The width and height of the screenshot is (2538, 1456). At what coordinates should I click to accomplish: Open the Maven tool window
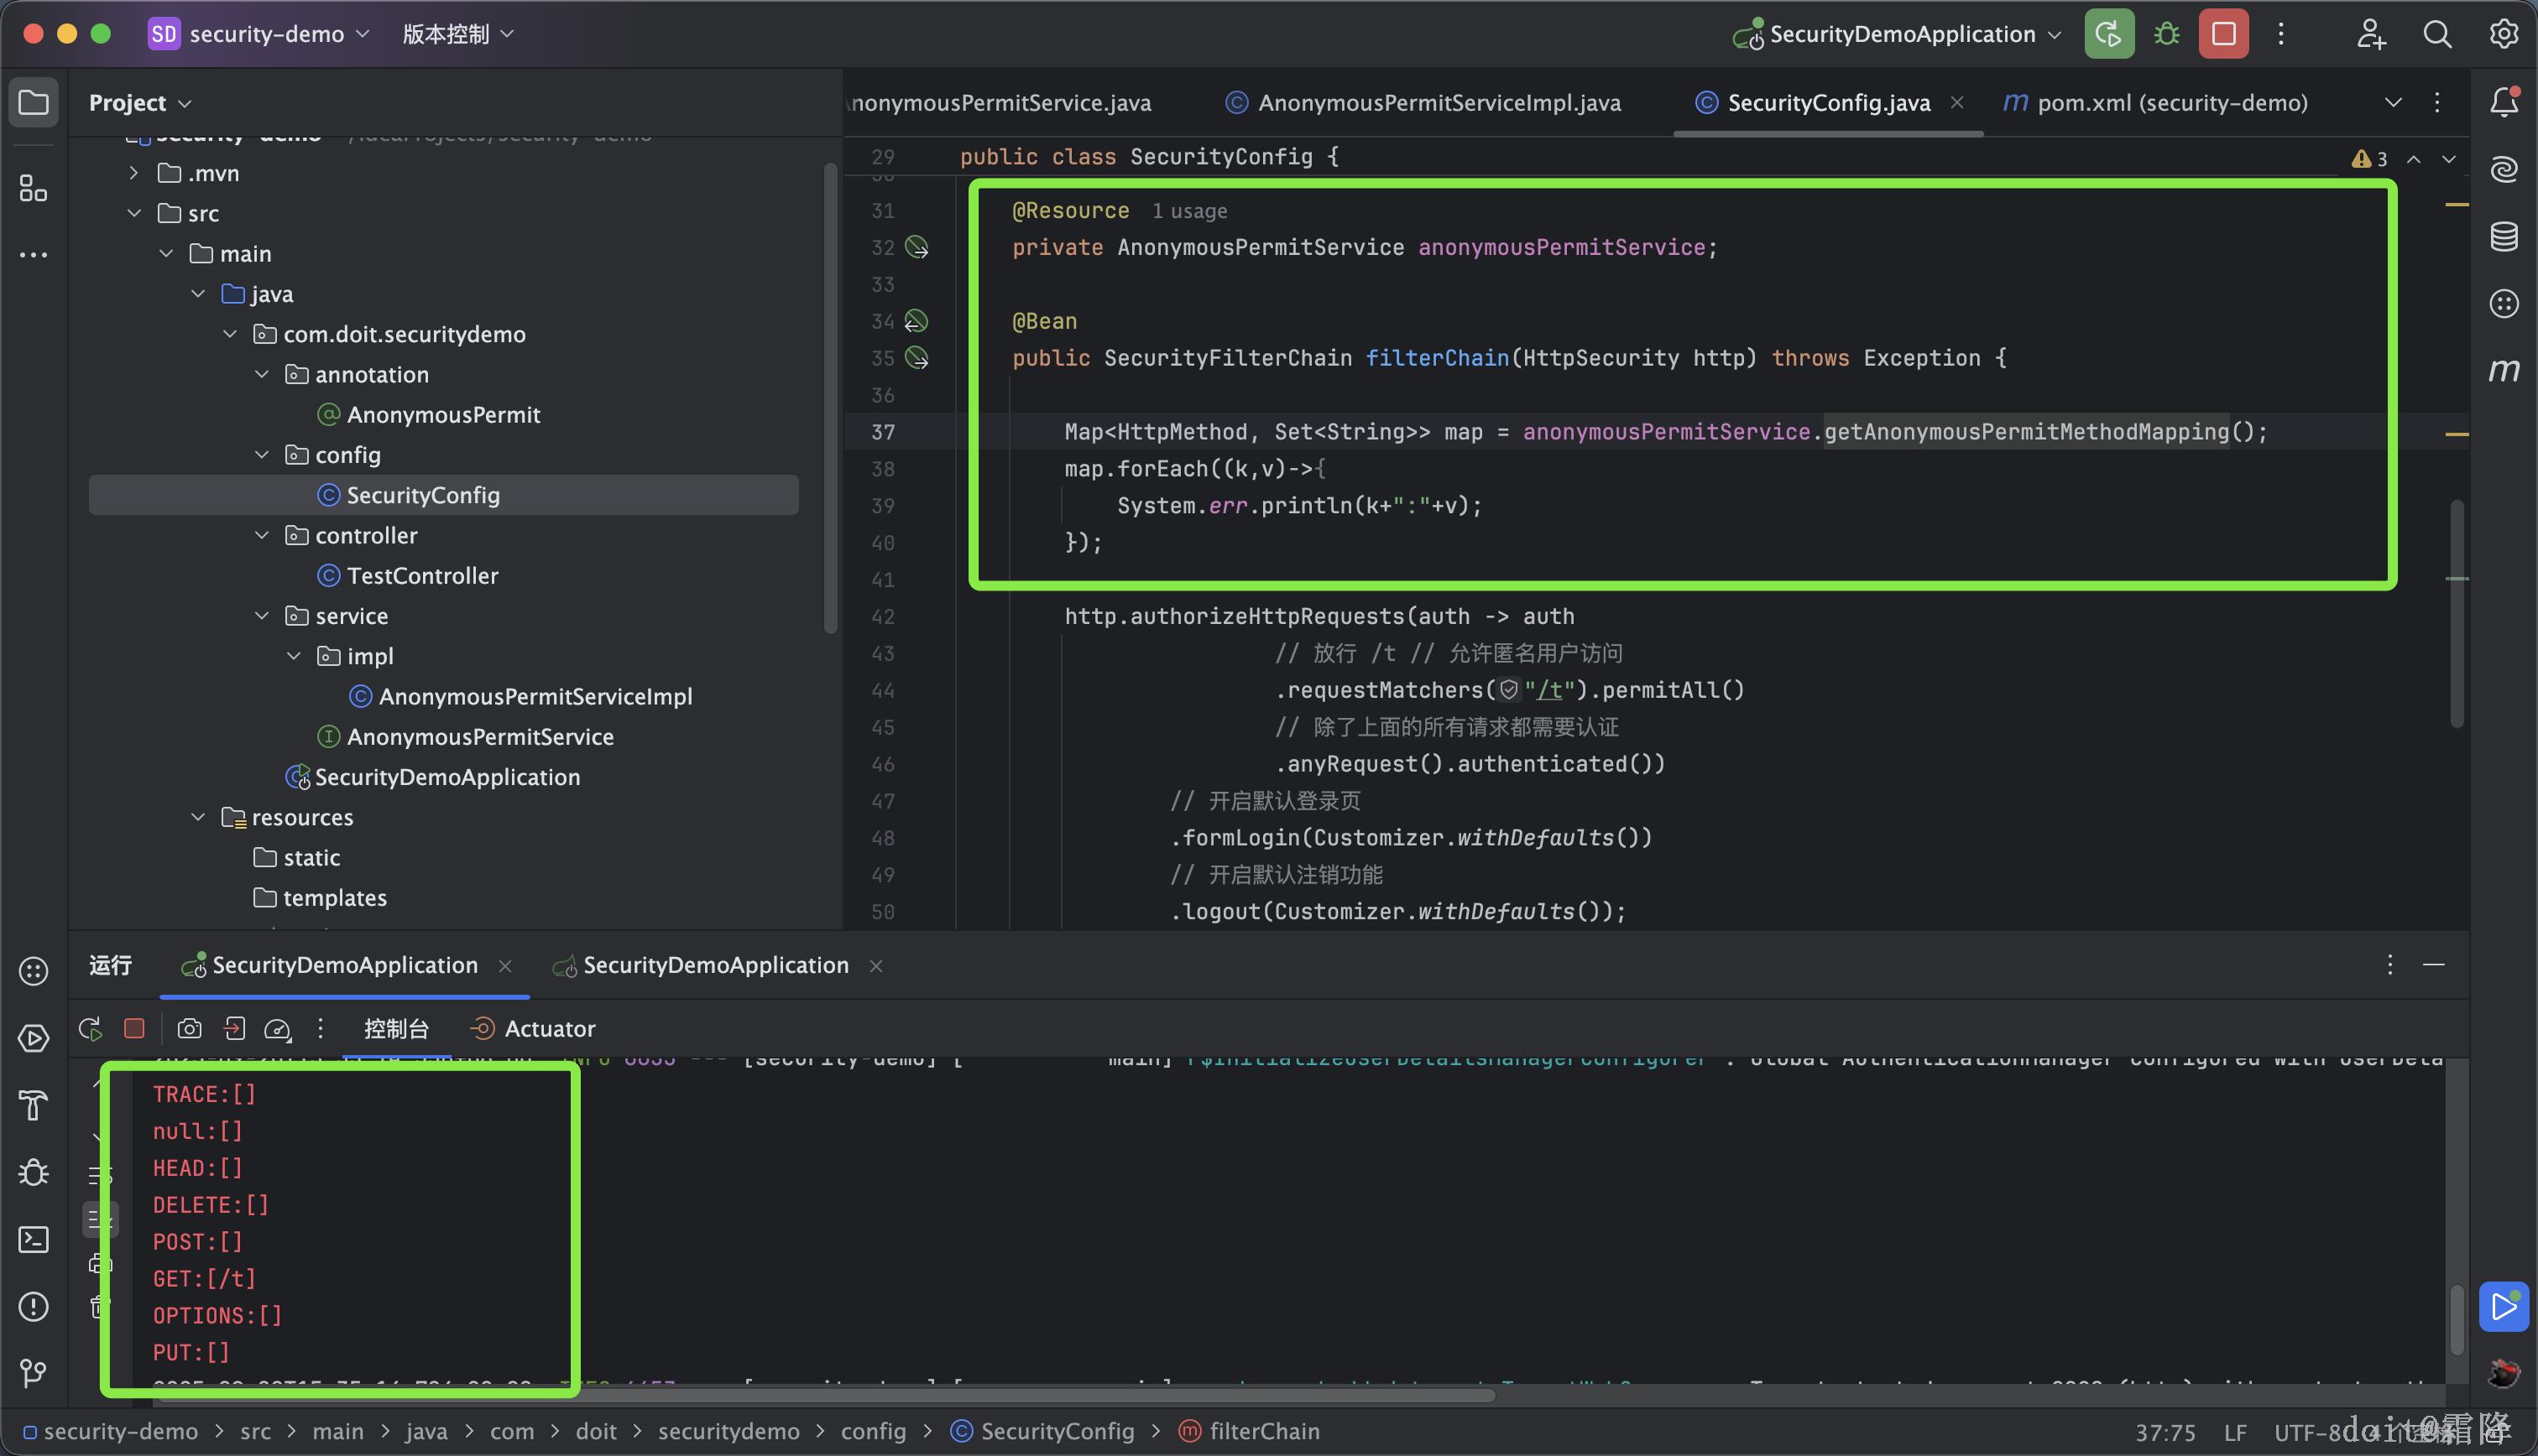(2503, 371)
